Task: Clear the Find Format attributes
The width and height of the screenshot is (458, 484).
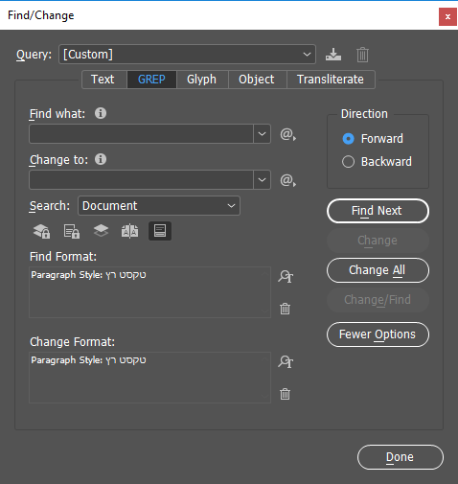Action: point(285,309)
